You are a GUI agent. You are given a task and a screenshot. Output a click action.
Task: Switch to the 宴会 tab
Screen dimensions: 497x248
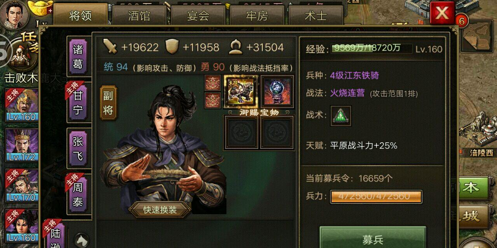coord(198,16)
